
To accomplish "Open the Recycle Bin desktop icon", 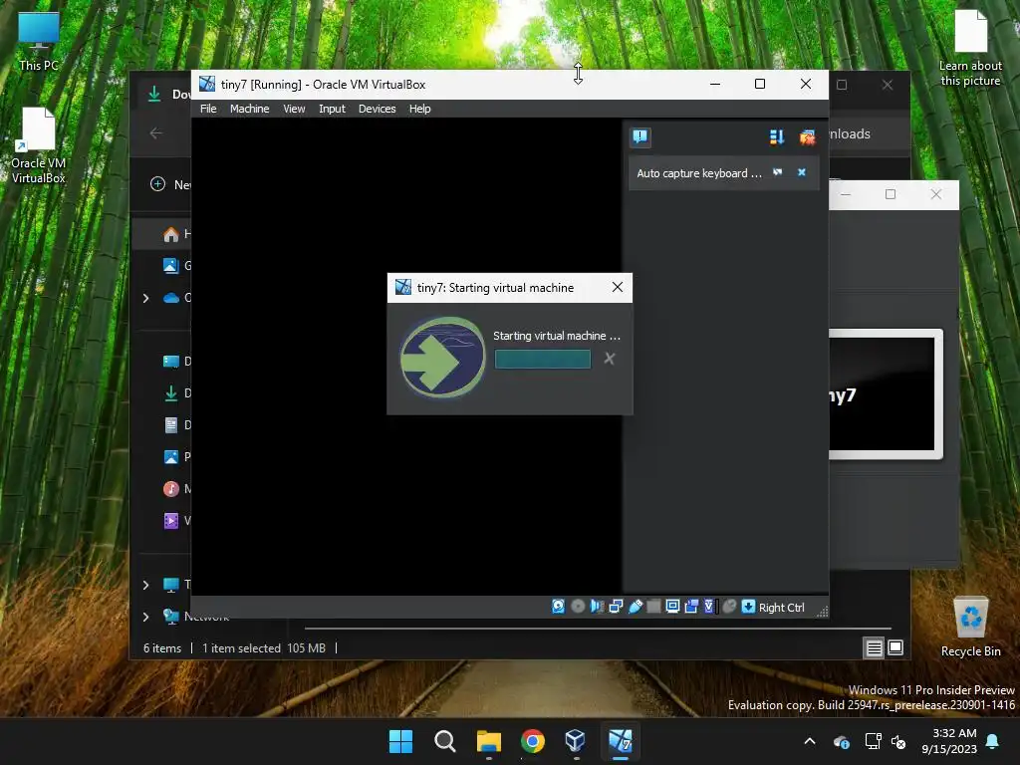I will [x=970, y=628].
